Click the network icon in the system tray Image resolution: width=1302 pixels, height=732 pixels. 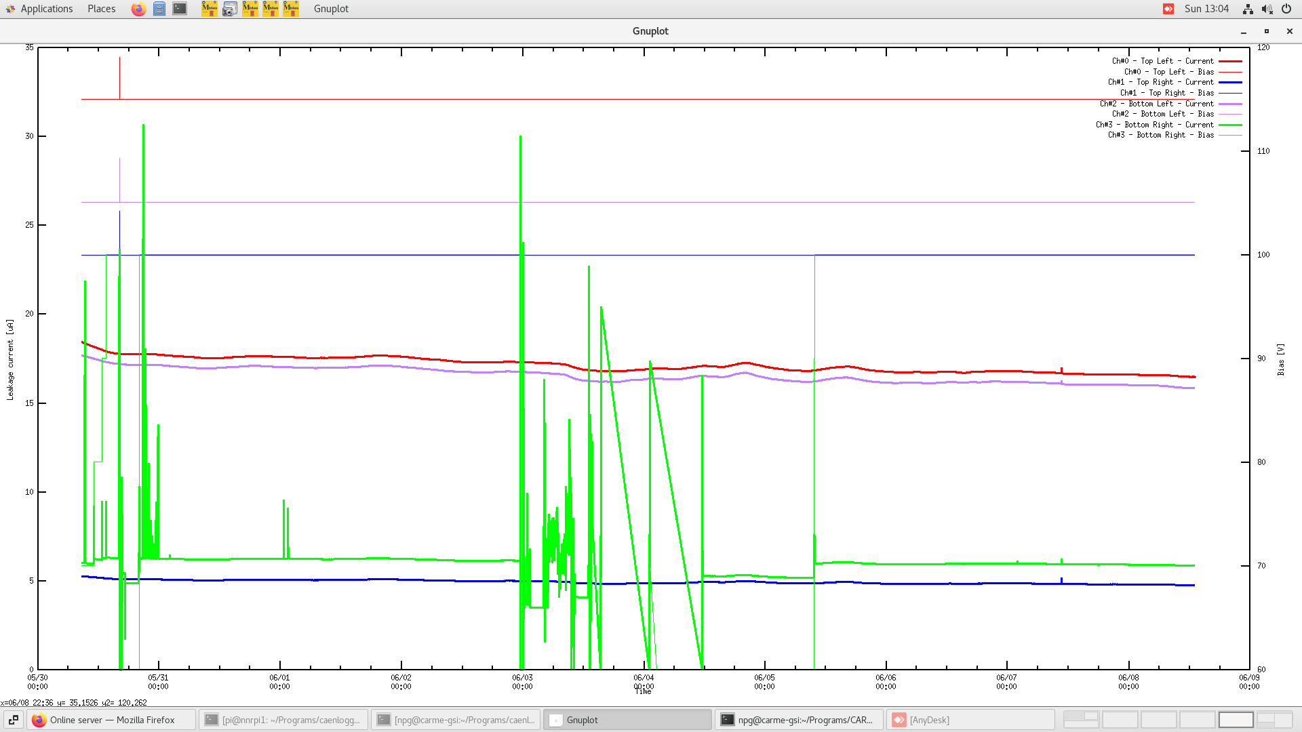pyautogui.click(x=1248, y=9)
